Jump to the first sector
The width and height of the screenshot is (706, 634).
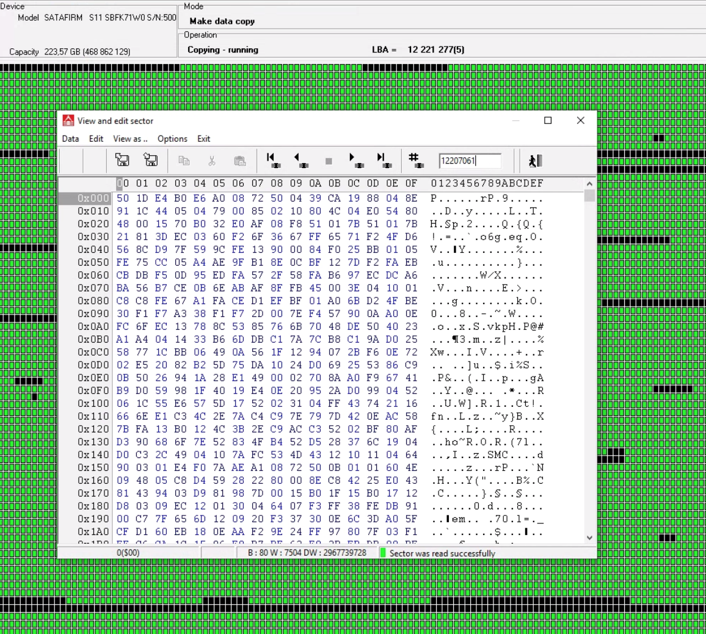pyautogui.click(x=273, y=160)
